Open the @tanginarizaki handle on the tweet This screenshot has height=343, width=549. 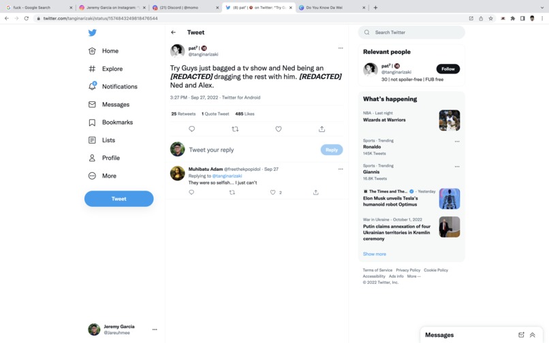coord(203,54)
